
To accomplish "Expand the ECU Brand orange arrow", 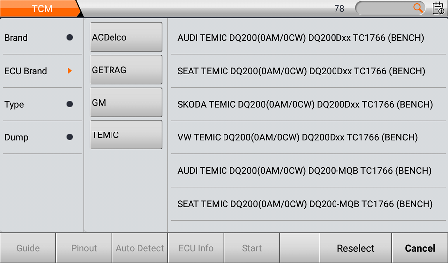I will (x=70, y=71).
